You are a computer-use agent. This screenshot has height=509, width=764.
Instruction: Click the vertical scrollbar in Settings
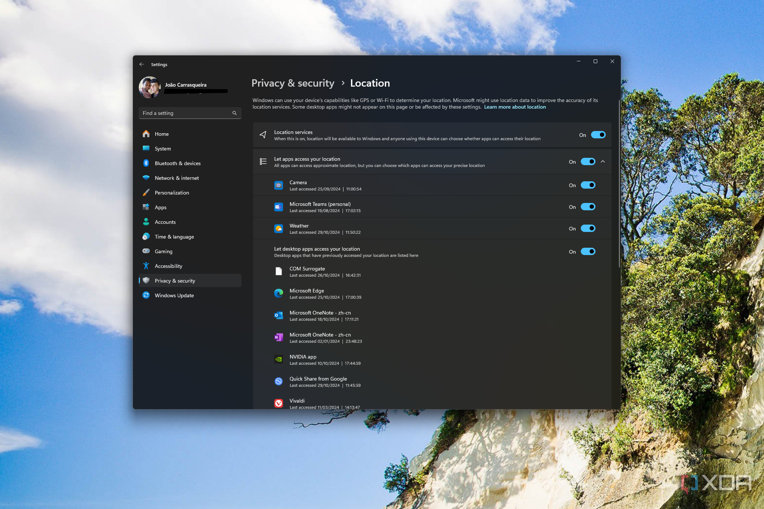[x=619, y=183]
